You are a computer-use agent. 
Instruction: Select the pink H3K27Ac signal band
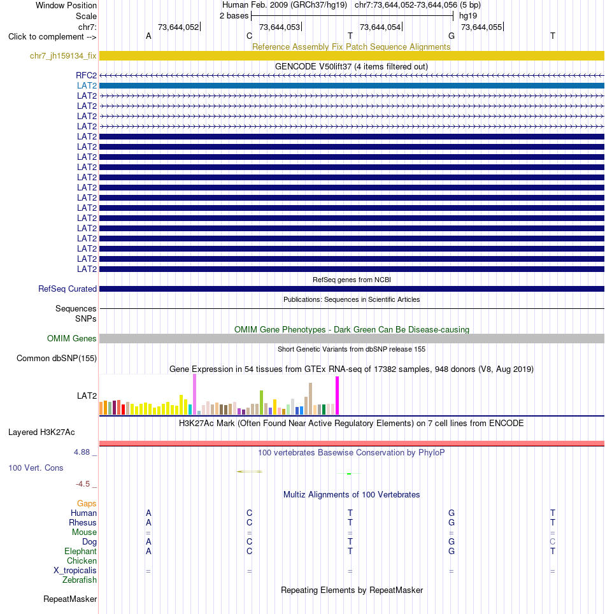pos(352,443)
